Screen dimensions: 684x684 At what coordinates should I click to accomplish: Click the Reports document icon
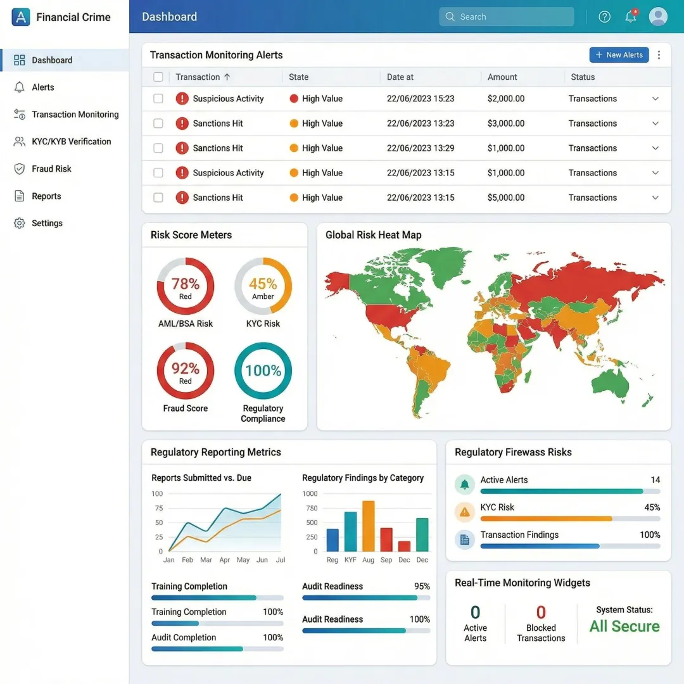(19, 196)
